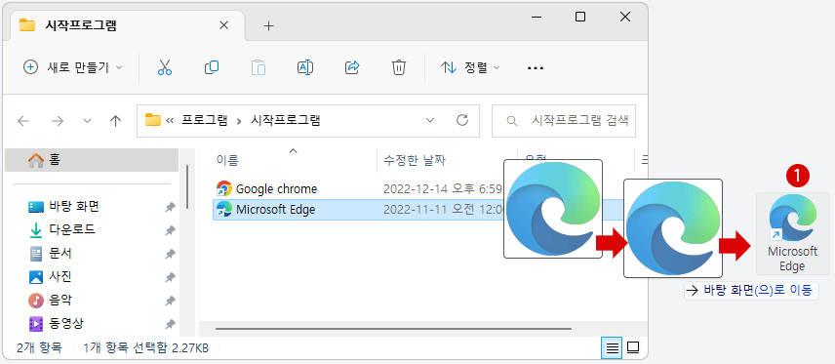Viewport: 835px width, 364px height.
Task: Open 다운로드 in navigation pane
Action: tap(72, 229)
